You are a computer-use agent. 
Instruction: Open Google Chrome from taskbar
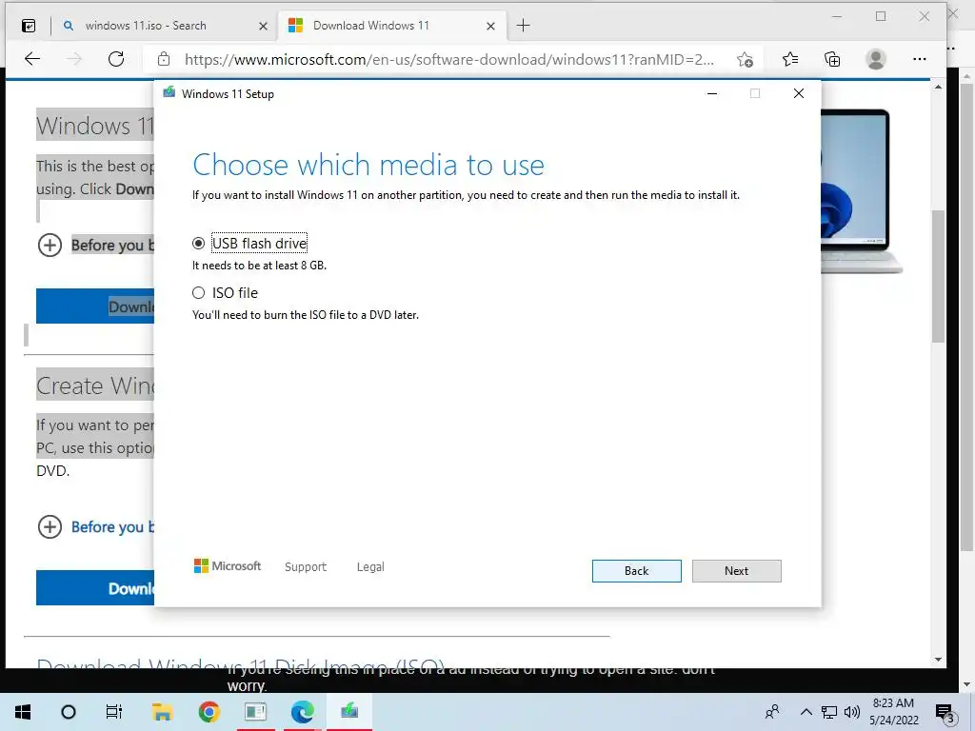coord(209,712)
